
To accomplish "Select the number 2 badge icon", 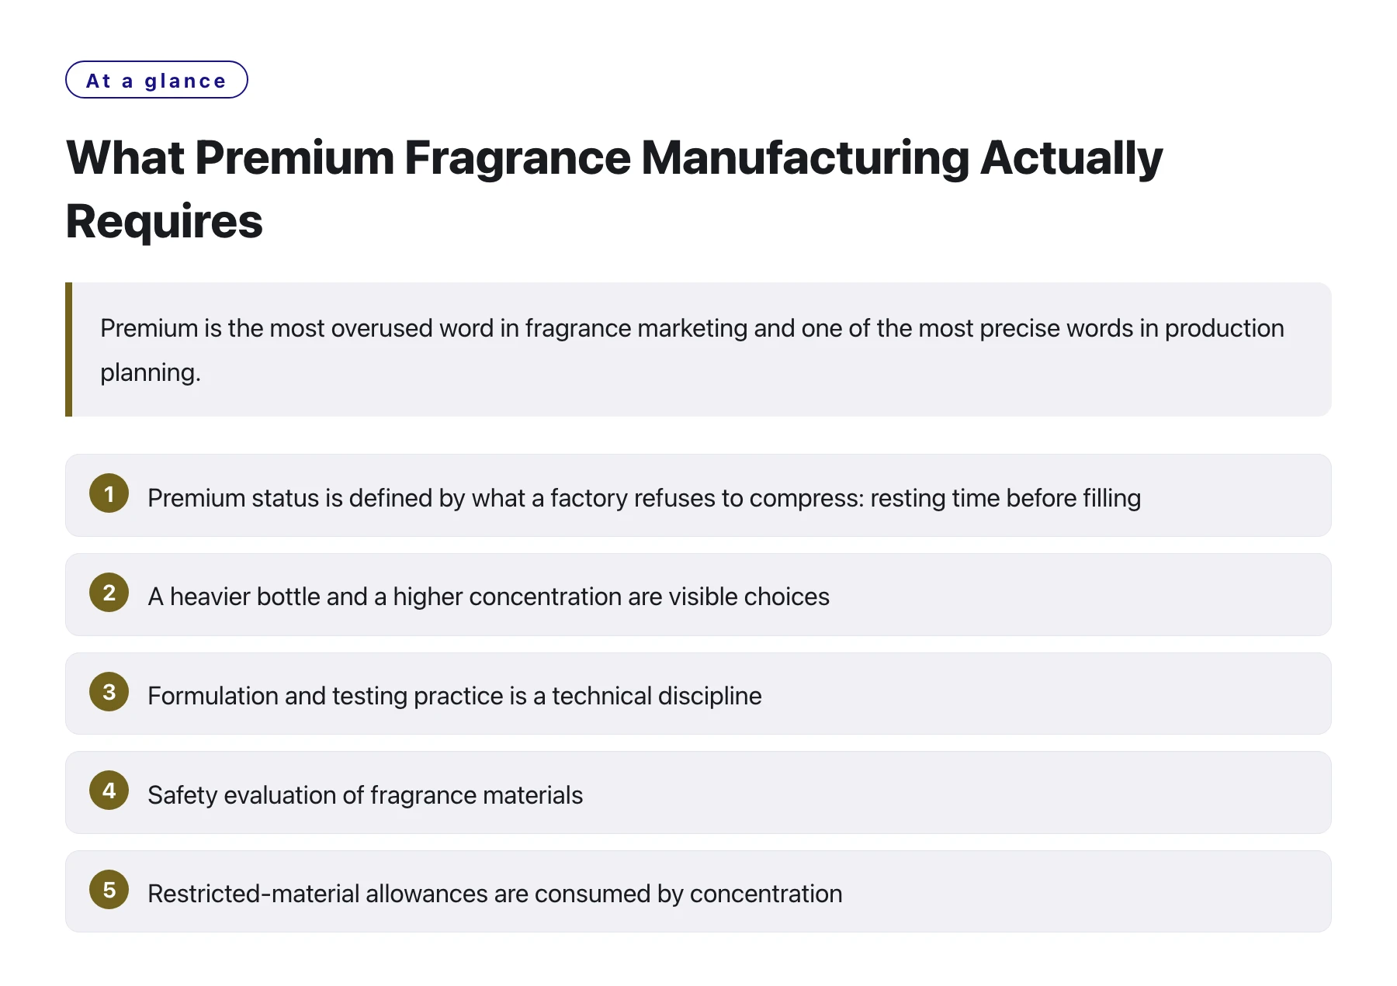I will pyautogui.click(x=109, y=593).
